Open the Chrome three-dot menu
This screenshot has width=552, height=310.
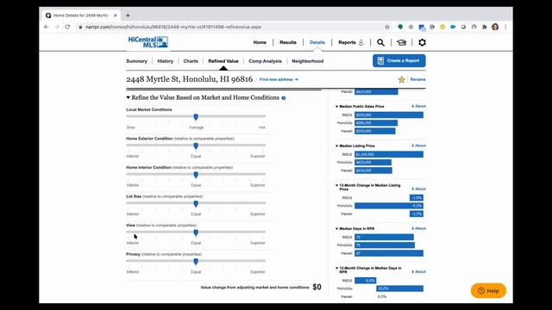pyautogui.click(x=506, y=27)
